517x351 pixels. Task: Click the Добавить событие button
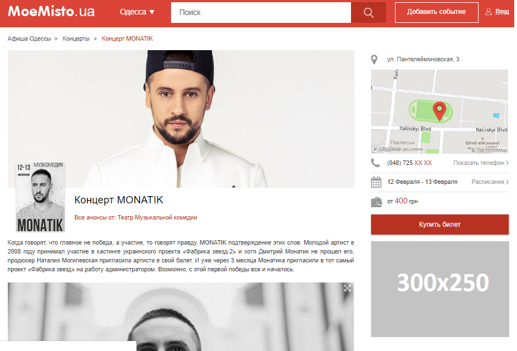point(437,12)
